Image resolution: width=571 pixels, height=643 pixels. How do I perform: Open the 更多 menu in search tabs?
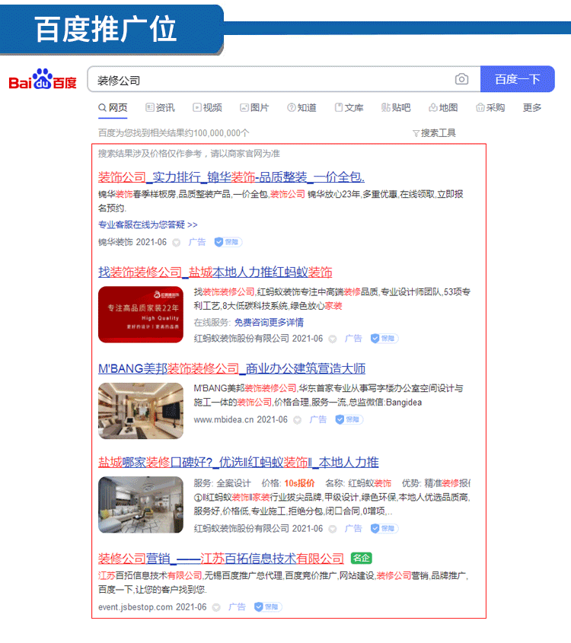pos(532,108)
